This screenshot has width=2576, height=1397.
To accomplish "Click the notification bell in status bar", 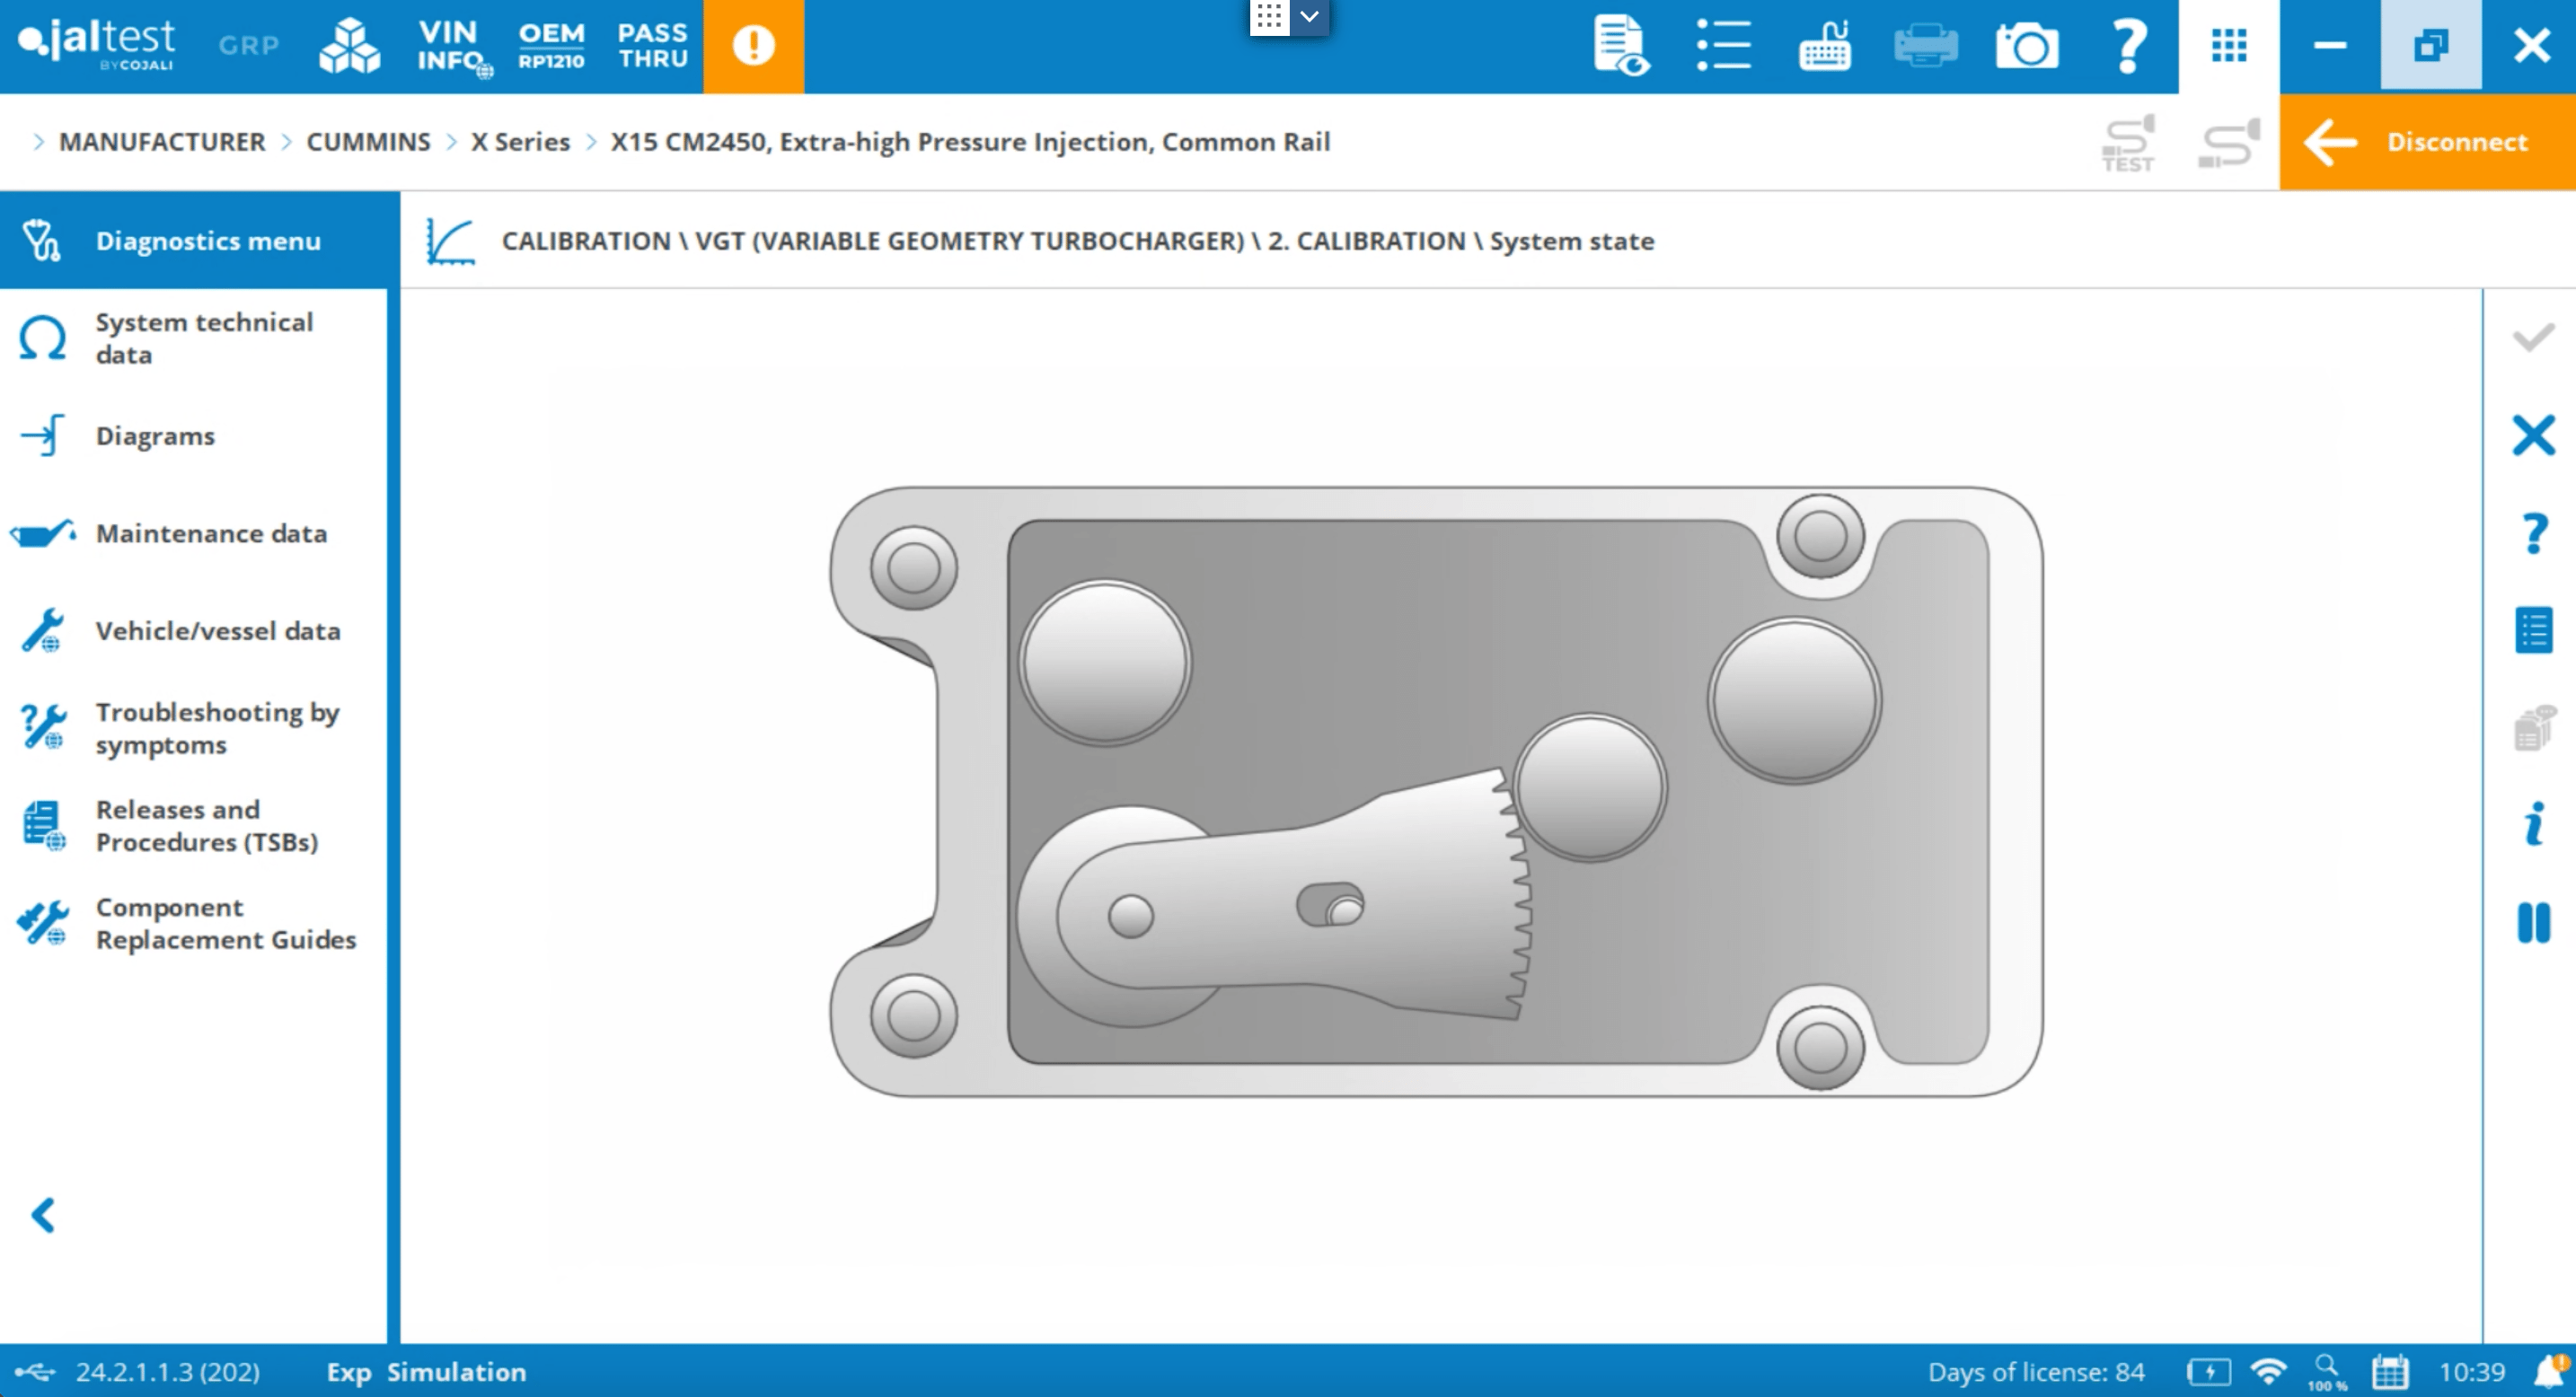I will (x=2549, y=1372).
